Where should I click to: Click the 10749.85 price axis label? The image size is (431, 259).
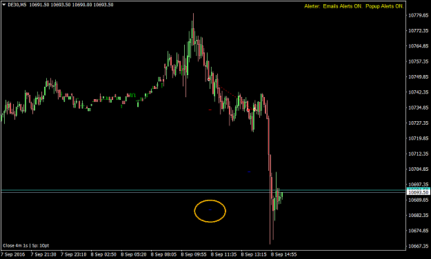419,76
